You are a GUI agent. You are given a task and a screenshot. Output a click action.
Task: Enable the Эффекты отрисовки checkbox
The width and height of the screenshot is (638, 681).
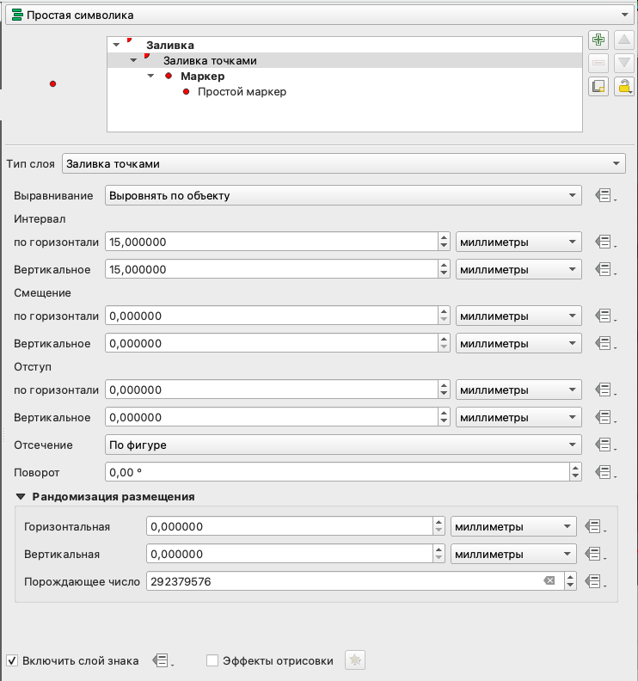coord(212,660)
